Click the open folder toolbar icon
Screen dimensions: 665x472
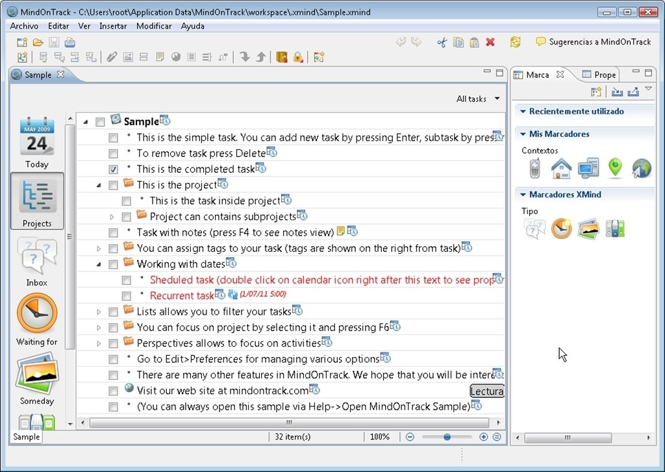(38, 42)
